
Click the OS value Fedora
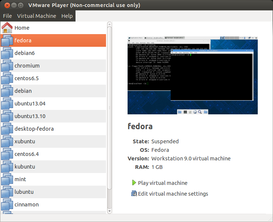pyautogui.click(x=160, y=150)
